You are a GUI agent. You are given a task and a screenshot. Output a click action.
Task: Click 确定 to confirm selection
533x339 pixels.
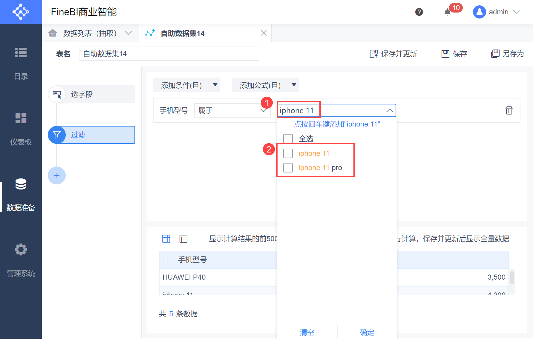coord(367,332)
